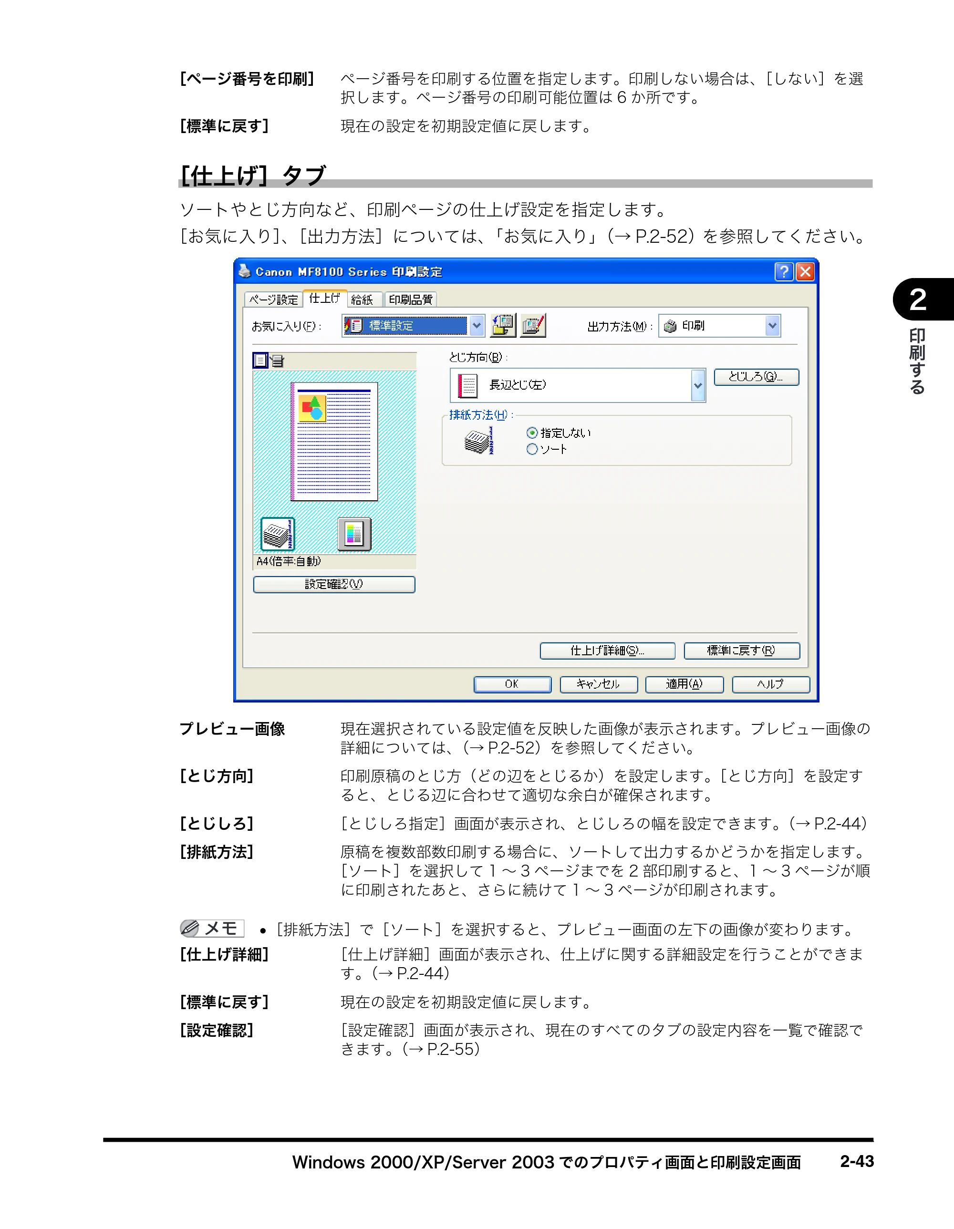Select the page view icon above preview
The image size is (954, 1229).
(260, 360)
